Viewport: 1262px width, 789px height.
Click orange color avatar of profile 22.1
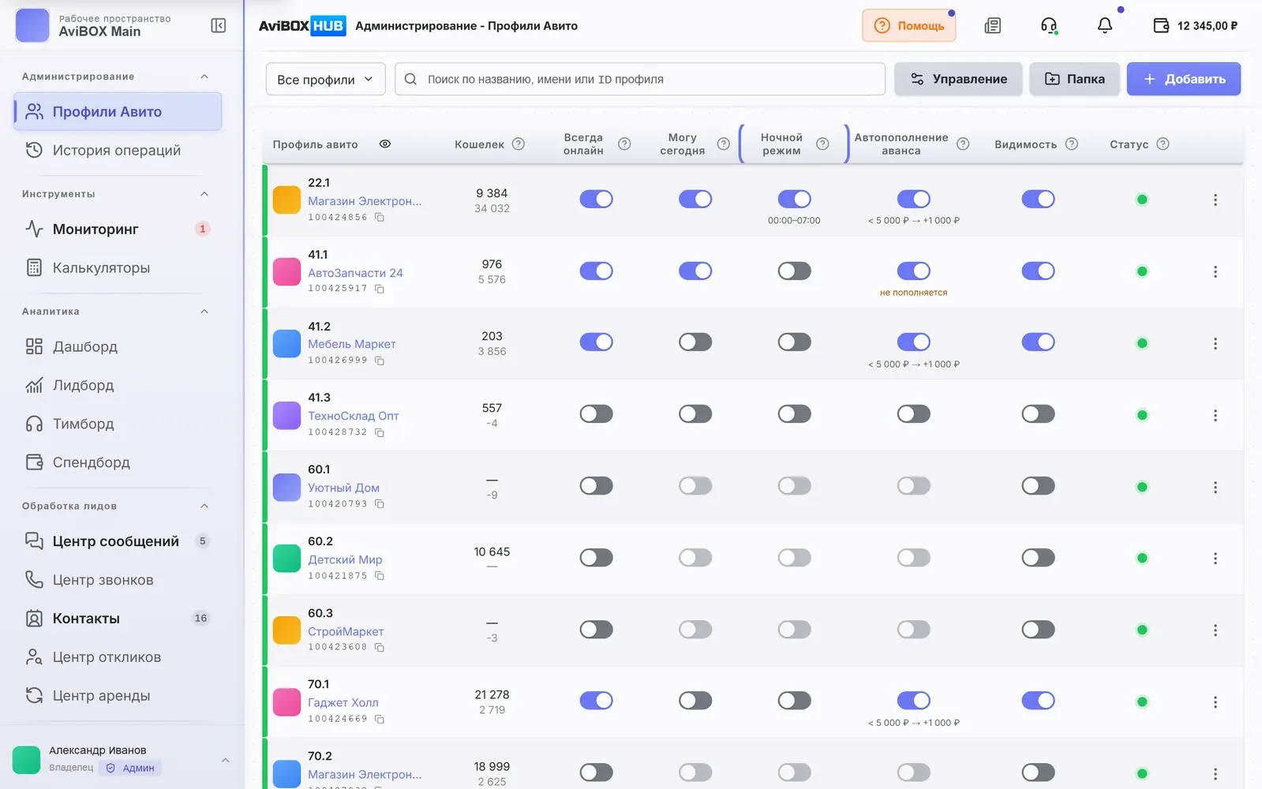point(286,200)
